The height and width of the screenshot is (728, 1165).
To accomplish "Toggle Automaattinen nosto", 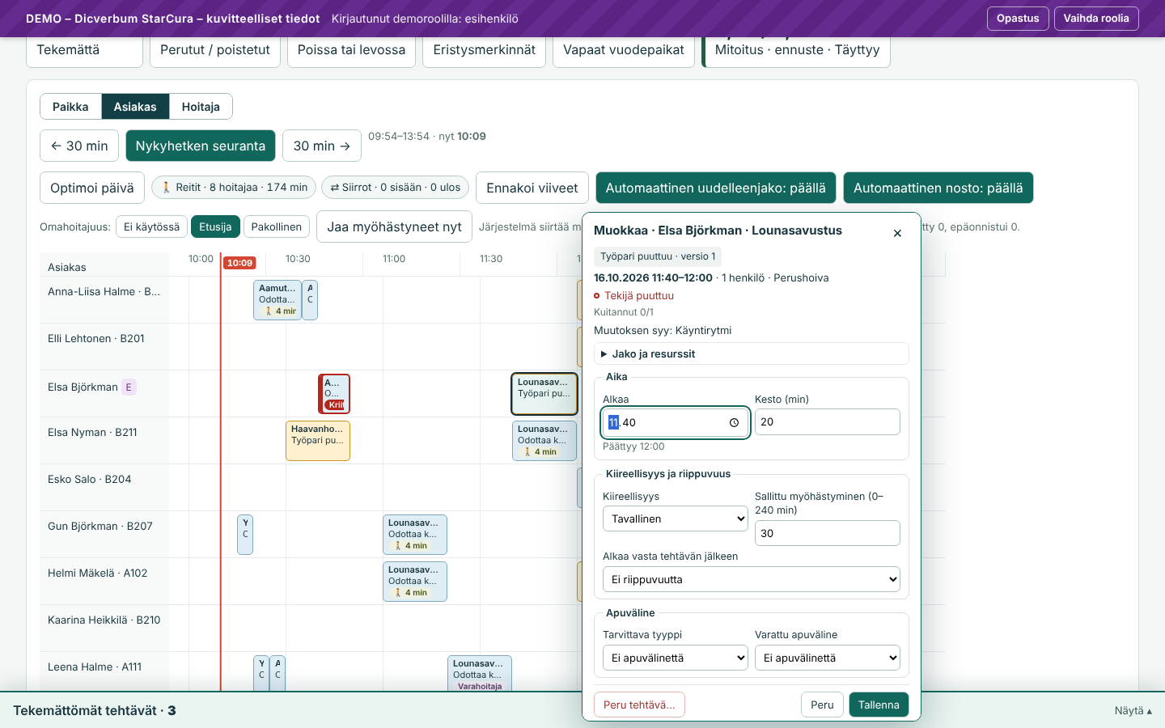I will pyautogui.click(x=938, y=188).
